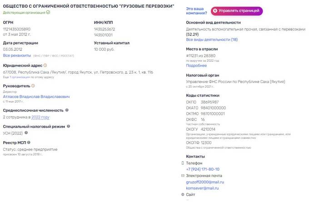Click email gruzoff2000@mail.ru

[x=205, y=182]
